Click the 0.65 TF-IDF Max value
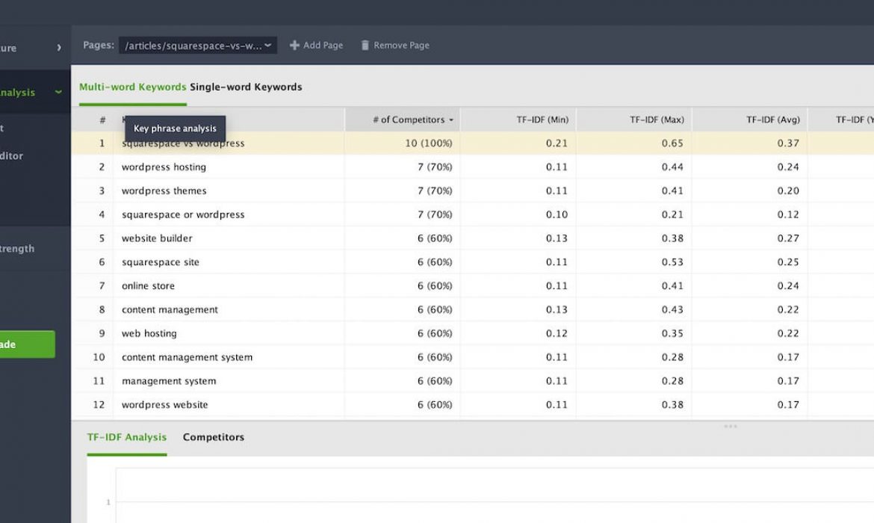Viewport: 874px width, 523px height. (x=672, y=143)
